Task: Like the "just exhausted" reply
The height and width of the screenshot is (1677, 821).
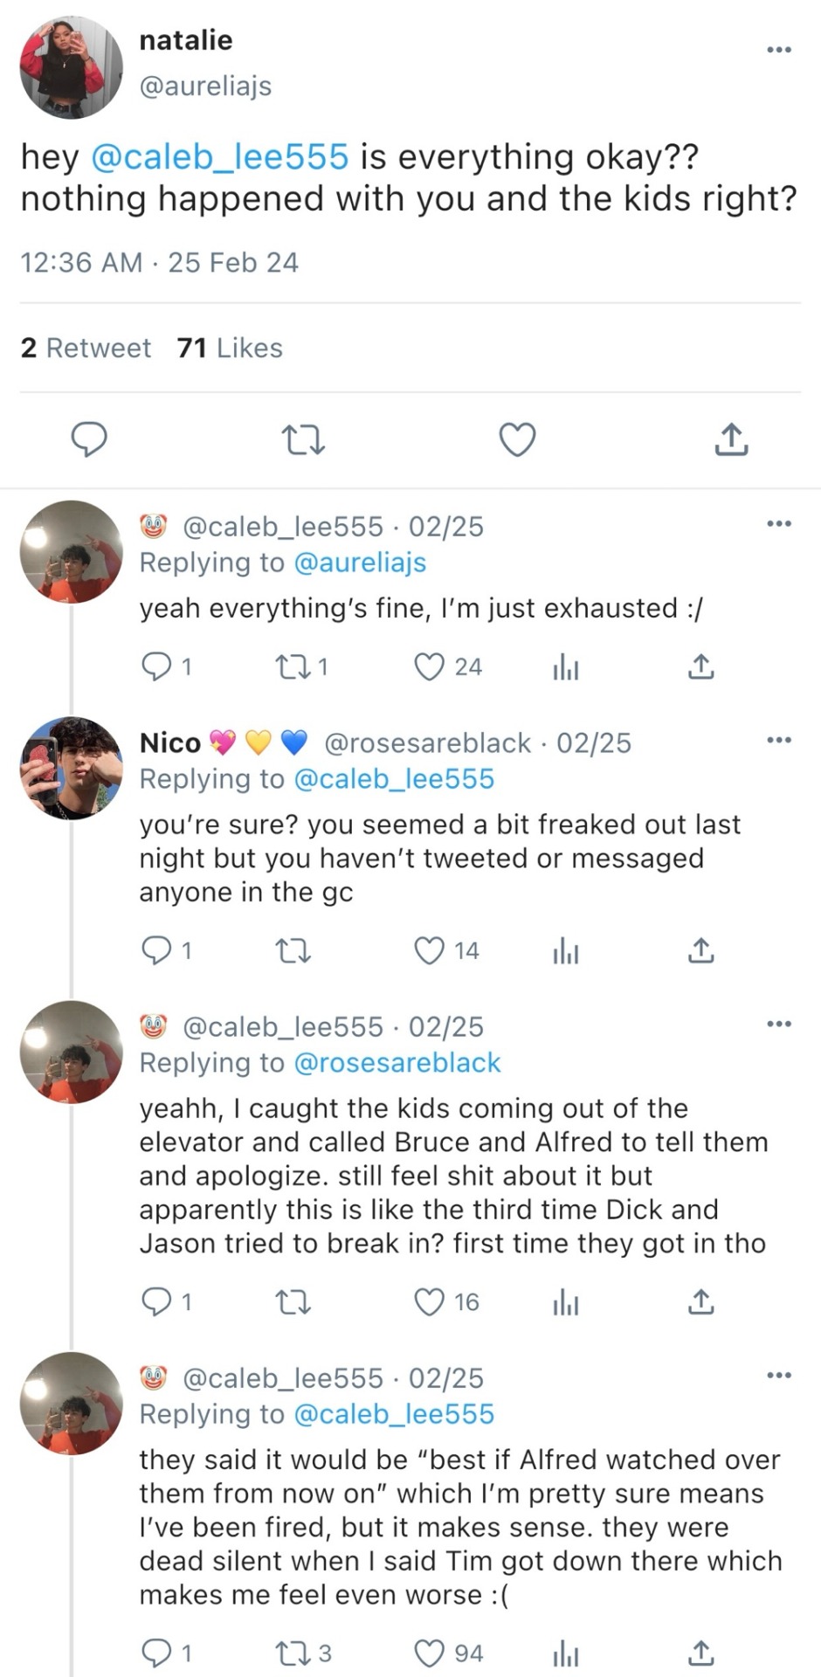Action: [x=429, y=667]
